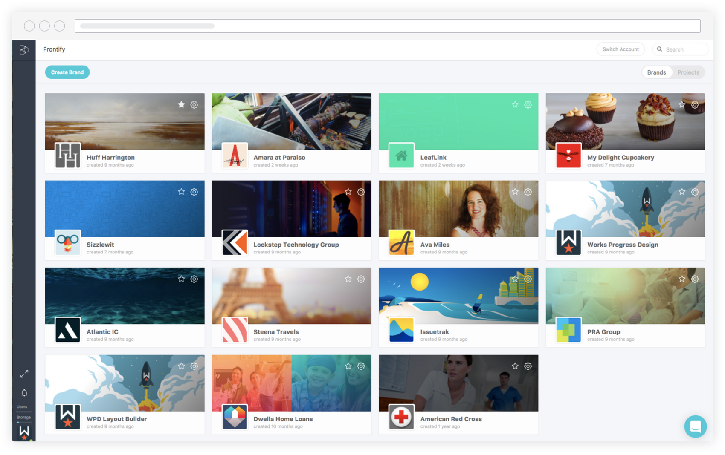
Task: Star the My Delight Cupcakery brand
Action: (682, 105)
